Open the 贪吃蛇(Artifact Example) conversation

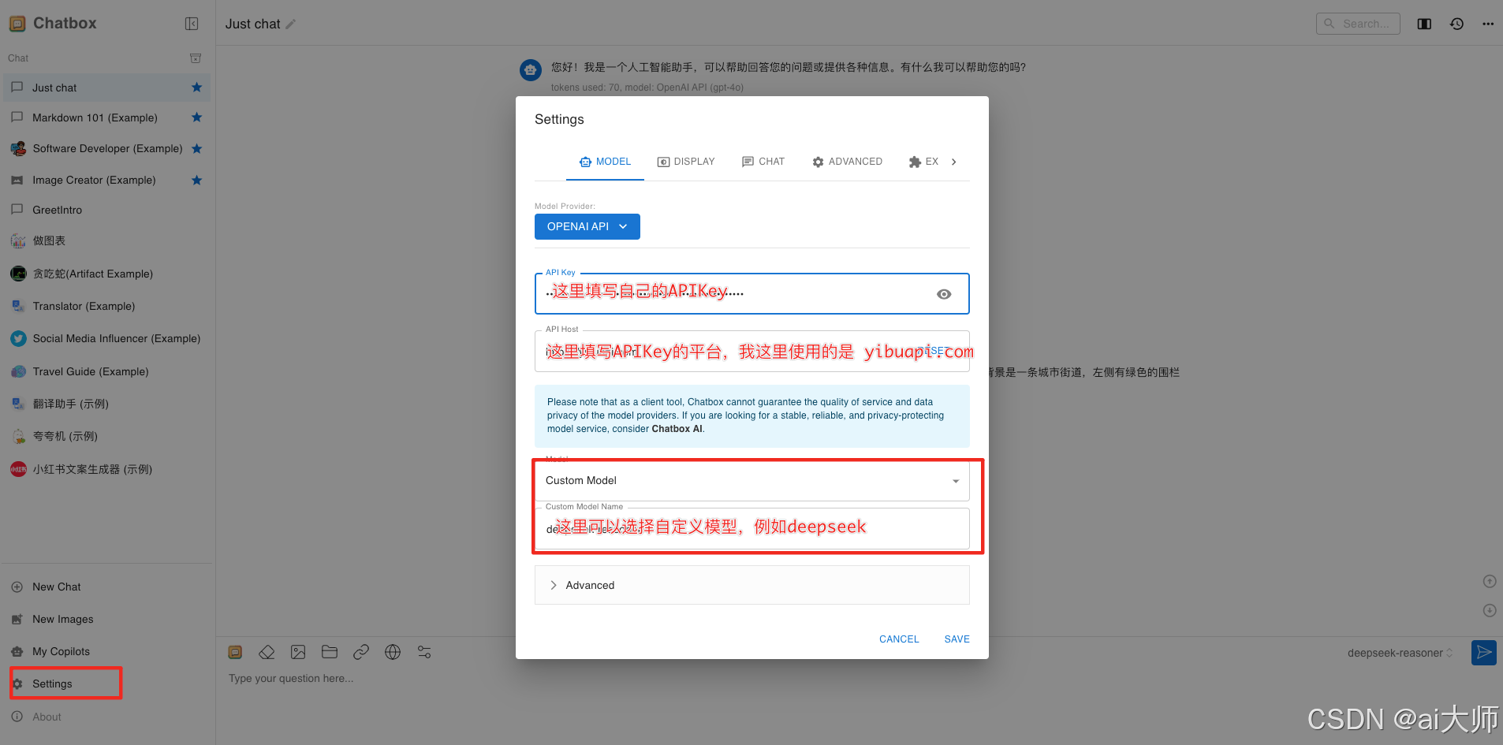click(x=107, y=274)
